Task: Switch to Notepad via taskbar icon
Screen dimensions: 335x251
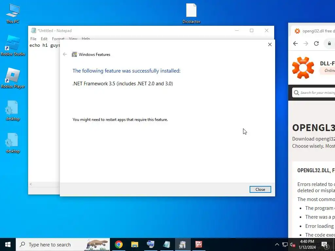Action: click(x=167, y=244)
